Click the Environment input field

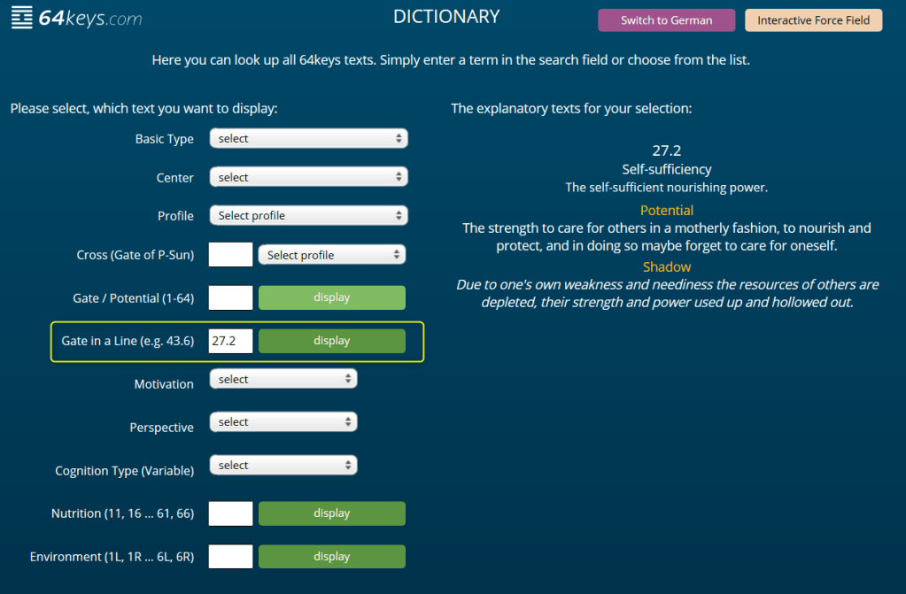tap(230, 557)
